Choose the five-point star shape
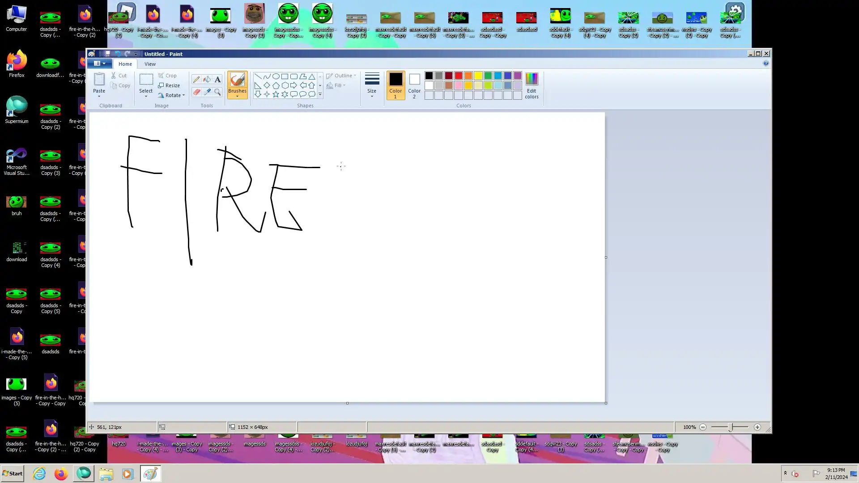Viewport: 859px width, 483px height. click(x=276, y=94)
